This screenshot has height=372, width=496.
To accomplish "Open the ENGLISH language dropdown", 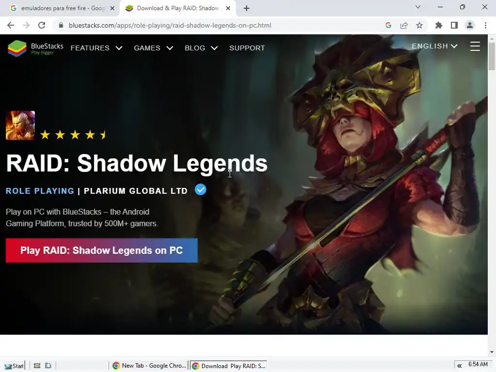I will click(x=434, y=46).
